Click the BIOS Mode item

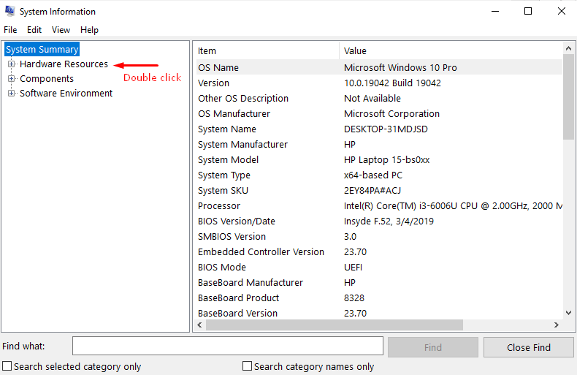tap(221, 268)
